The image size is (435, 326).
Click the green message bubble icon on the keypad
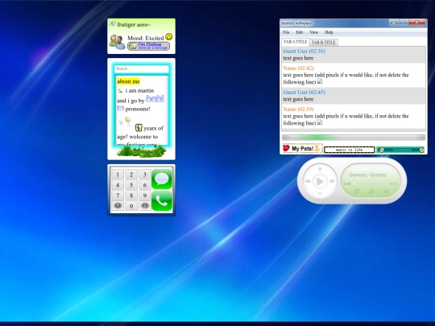[162, 179]
